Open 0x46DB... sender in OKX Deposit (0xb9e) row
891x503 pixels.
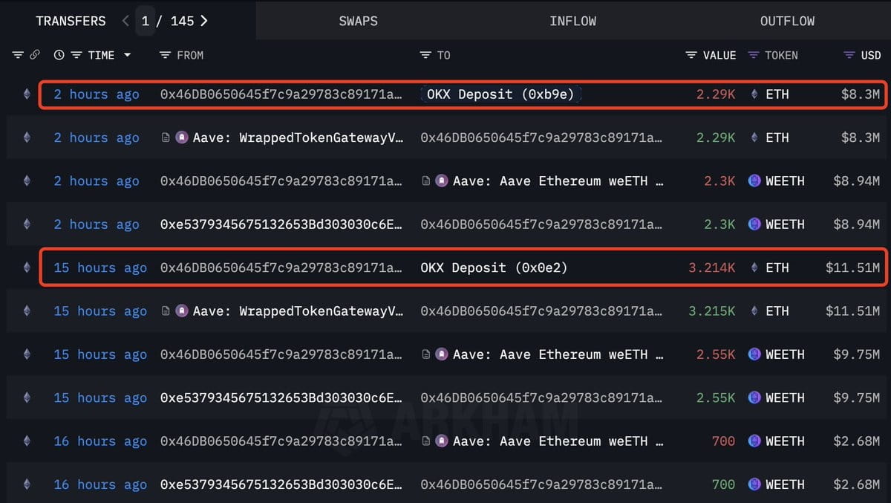click(282, 94)
